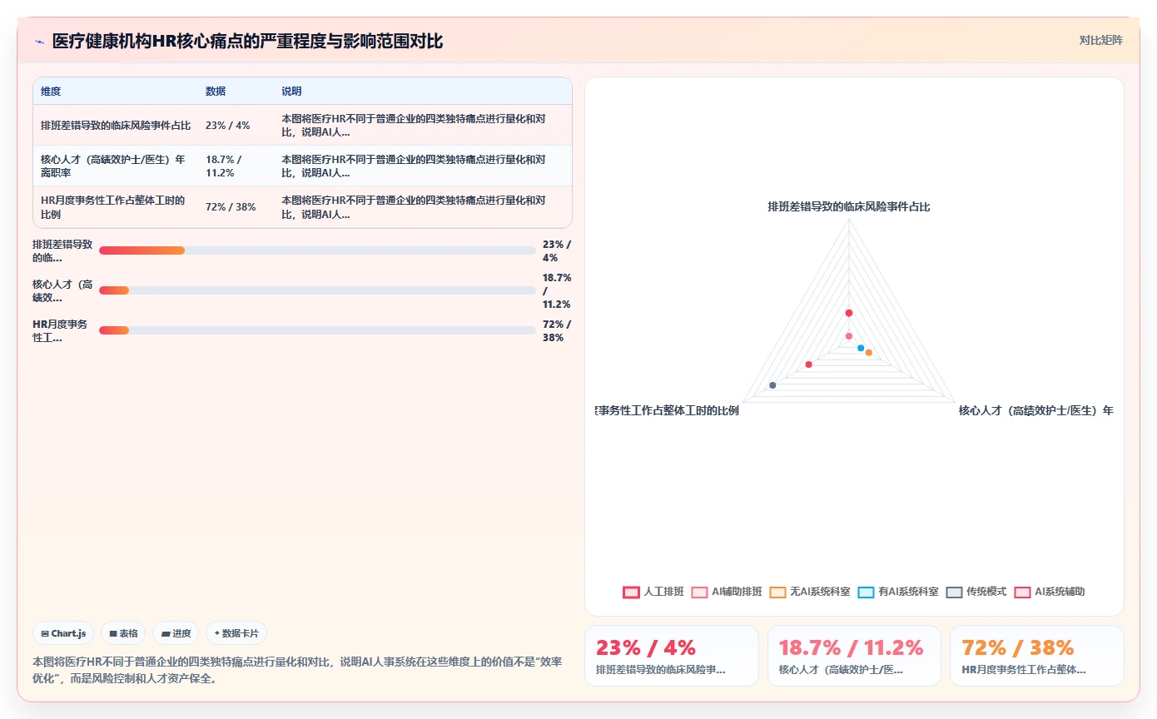Toggle the 人工排班 legend item
The height and width of the screenshot is (719, 1157).
point(653,592)
